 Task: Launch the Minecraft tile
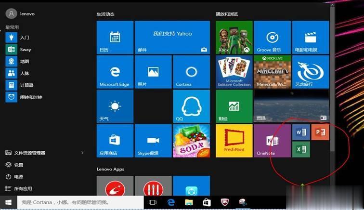pyautogui.click(x=273, y=72)
